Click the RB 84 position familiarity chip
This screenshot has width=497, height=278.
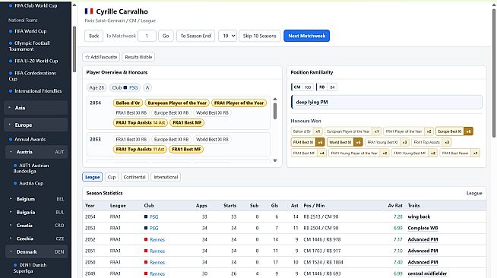[327, 87]
